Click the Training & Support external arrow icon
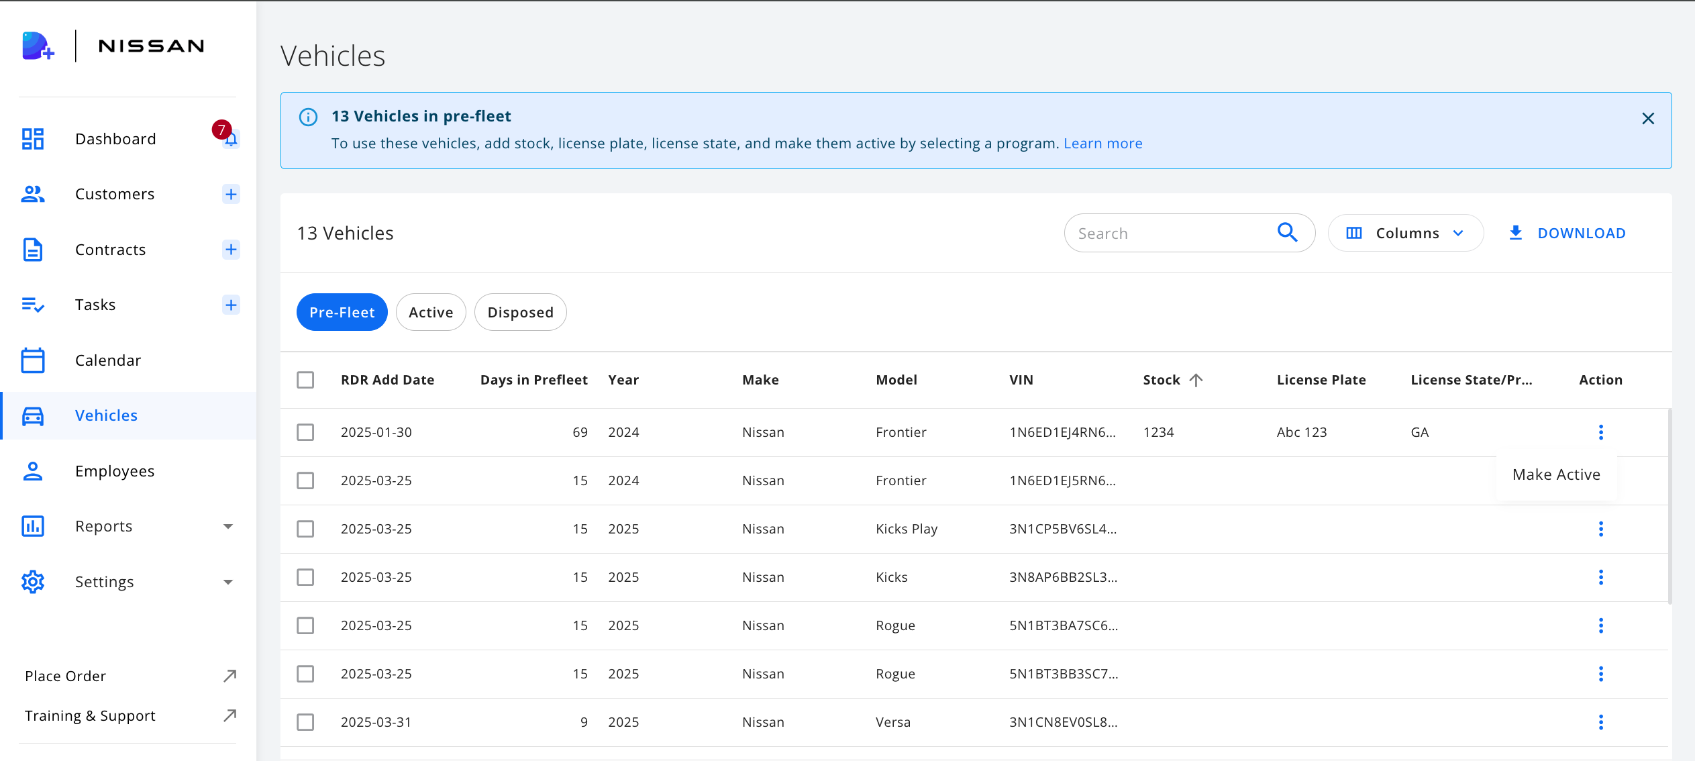1695x761 pixels. 229,715
